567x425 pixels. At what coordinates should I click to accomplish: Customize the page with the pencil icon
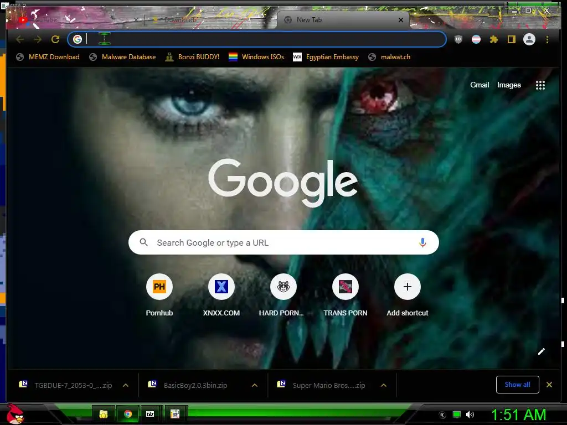click(542, 351)
